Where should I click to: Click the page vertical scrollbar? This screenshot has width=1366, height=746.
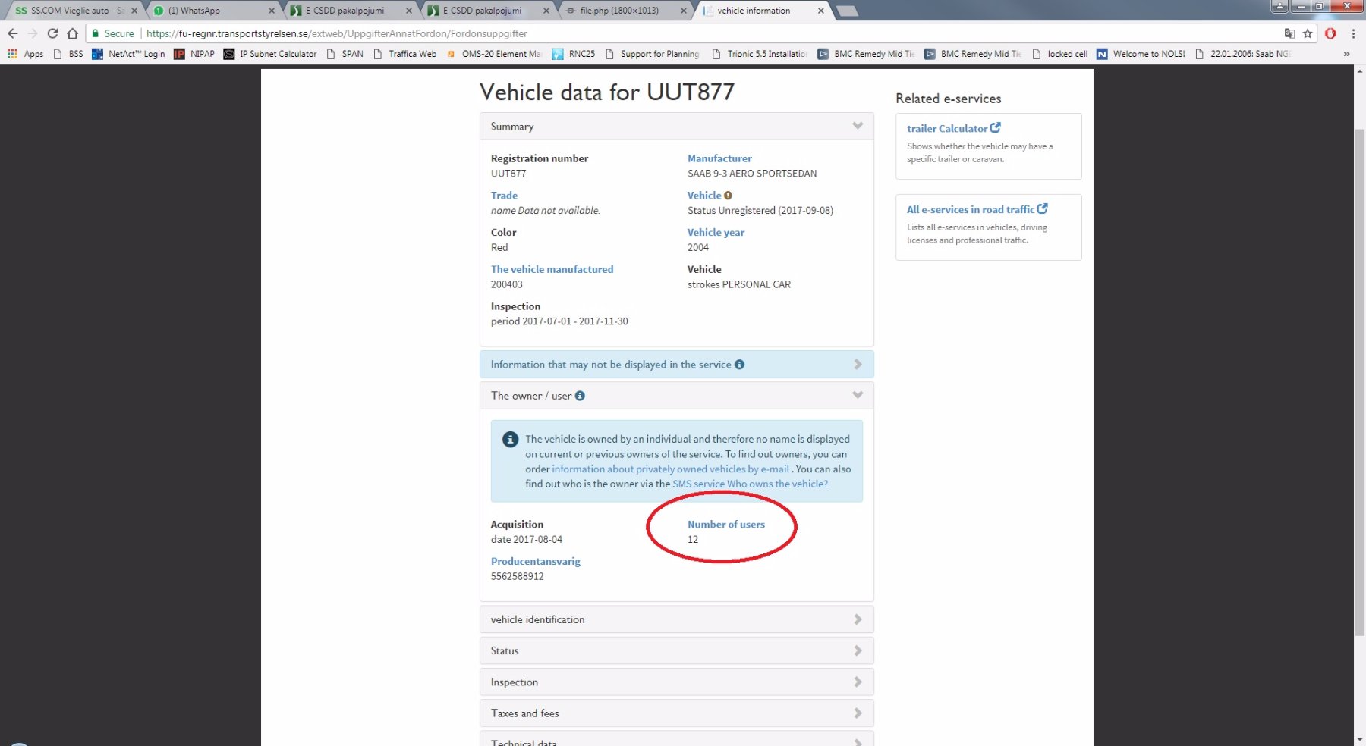[1359, 379]
